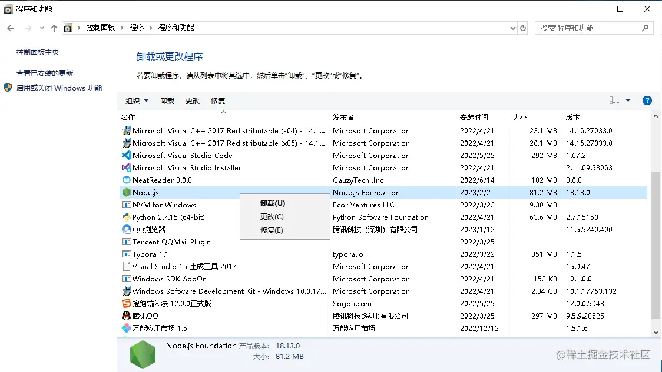
Task: Select the Microsoft Visual Studio Code name
Action: 183,156
